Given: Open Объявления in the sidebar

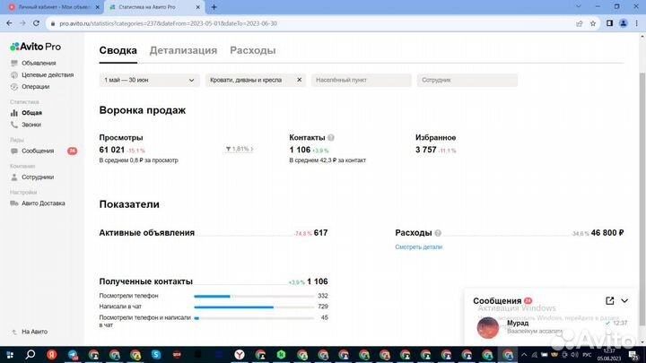Looking at the screenshot, I should [x=39, y=63].
